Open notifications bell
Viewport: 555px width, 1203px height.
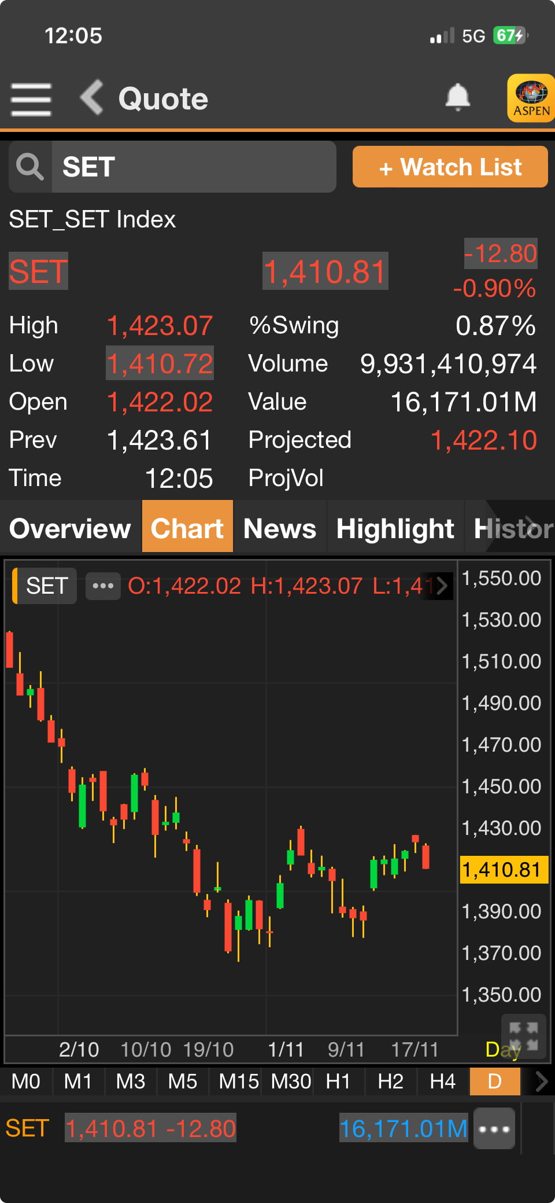[x=457, y=97]
